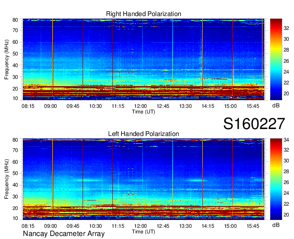The height and width of the screenshot is (239, 294).
Task: Click the dB unit label under top colorbar
Action: tap(276, 106)
